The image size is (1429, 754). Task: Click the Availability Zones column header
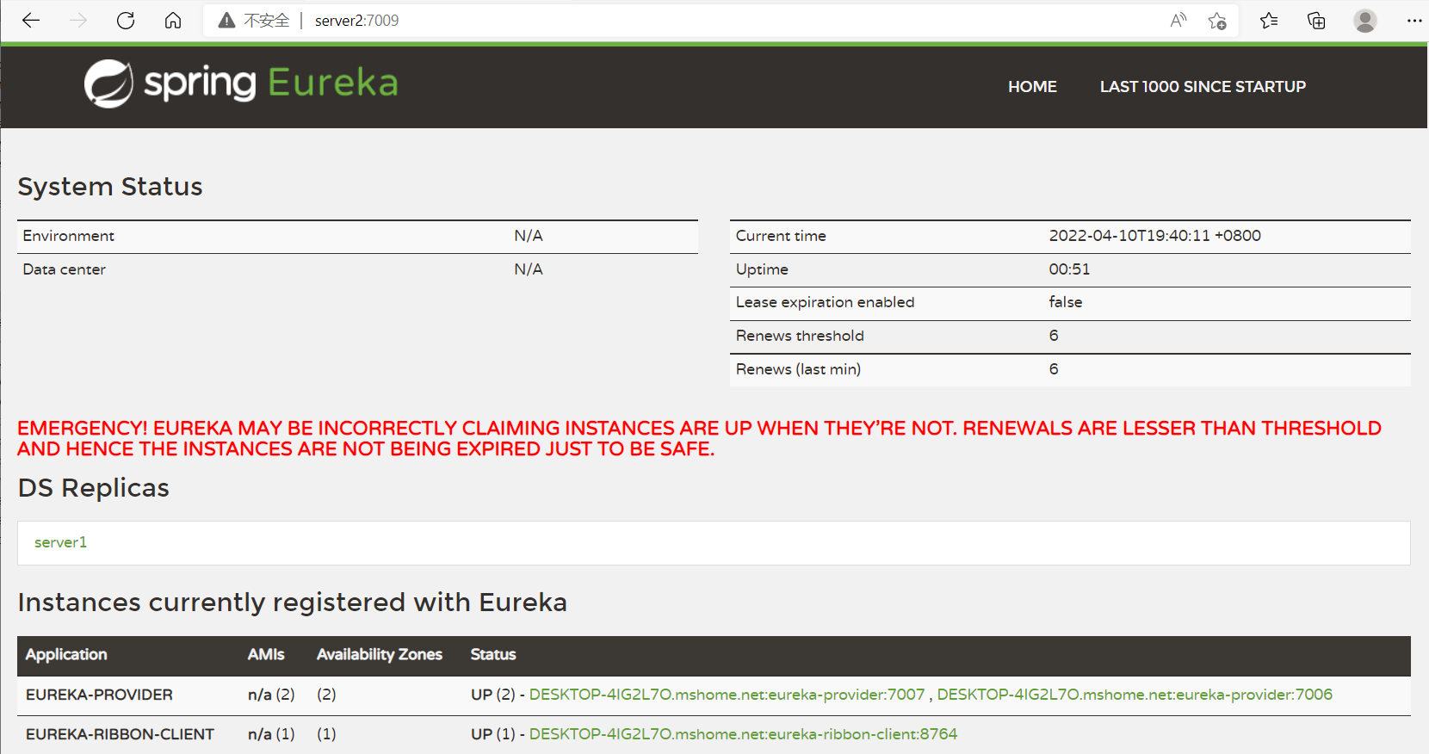pyautogui.click(x=379, y=654)
